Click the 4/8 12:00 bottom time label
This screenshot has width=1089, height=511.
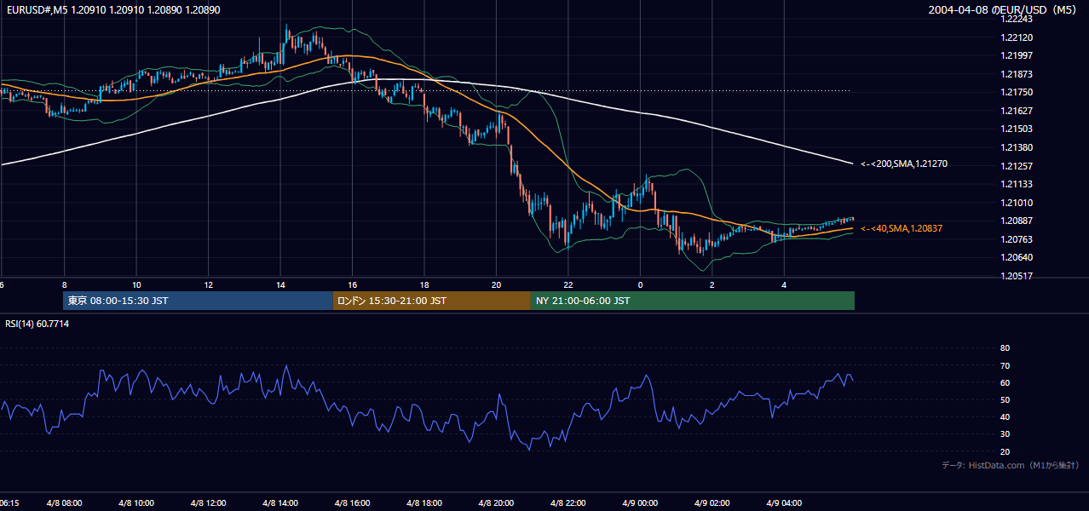(x=209, y=503)
